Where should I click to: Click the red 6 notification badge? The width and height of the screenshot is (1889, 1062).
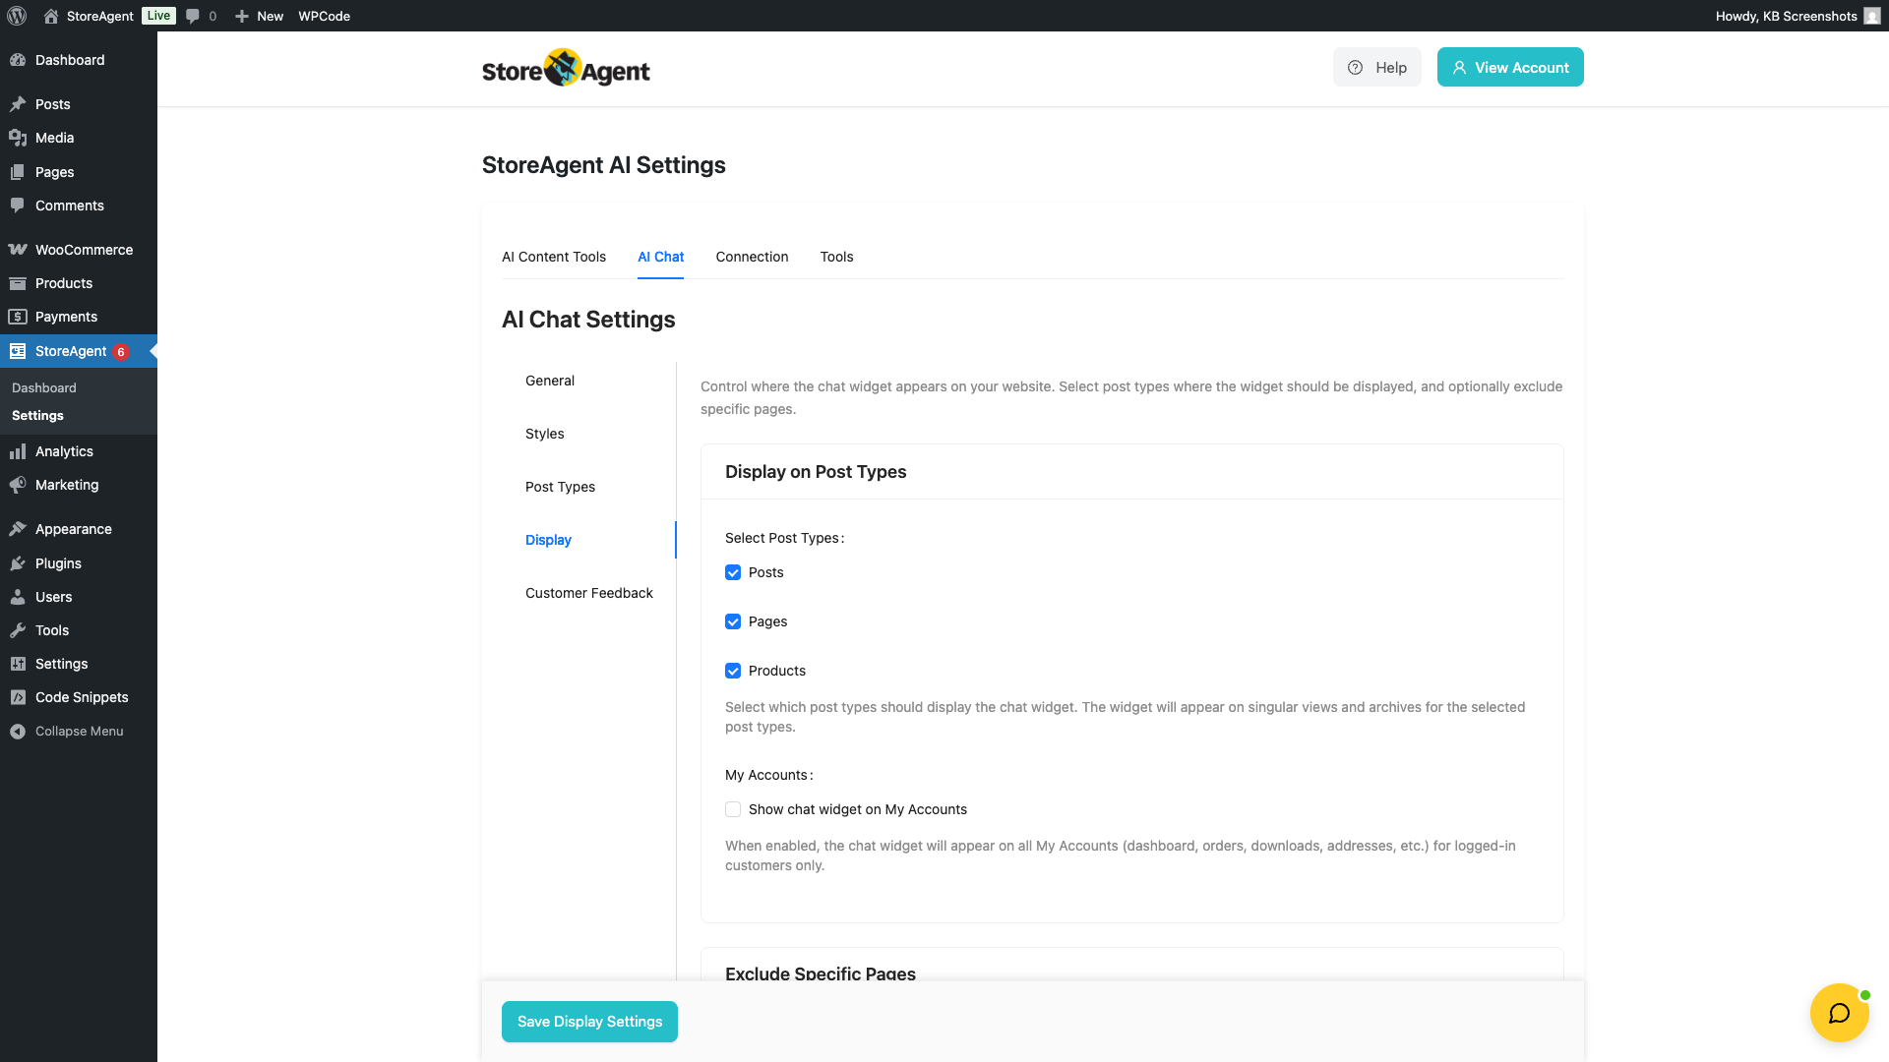pos(121,352)
